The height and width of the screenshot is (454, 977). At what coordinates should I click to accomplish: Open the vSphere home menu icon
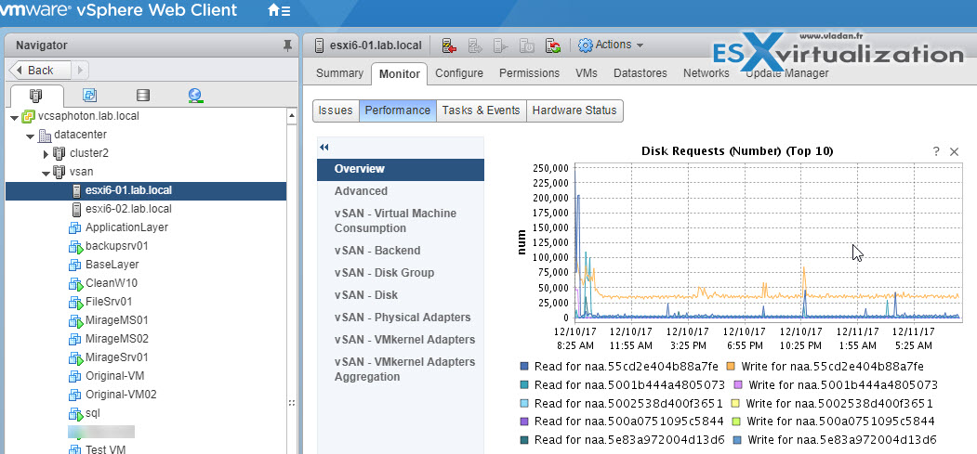tap(278, 10)
